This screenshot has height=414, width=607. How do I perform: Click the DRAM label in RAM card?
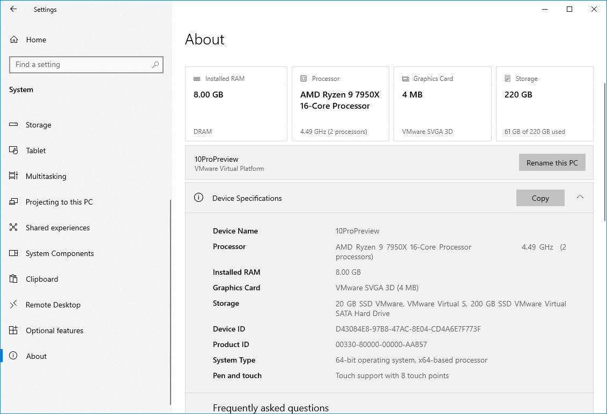click(x=203, y=131)
